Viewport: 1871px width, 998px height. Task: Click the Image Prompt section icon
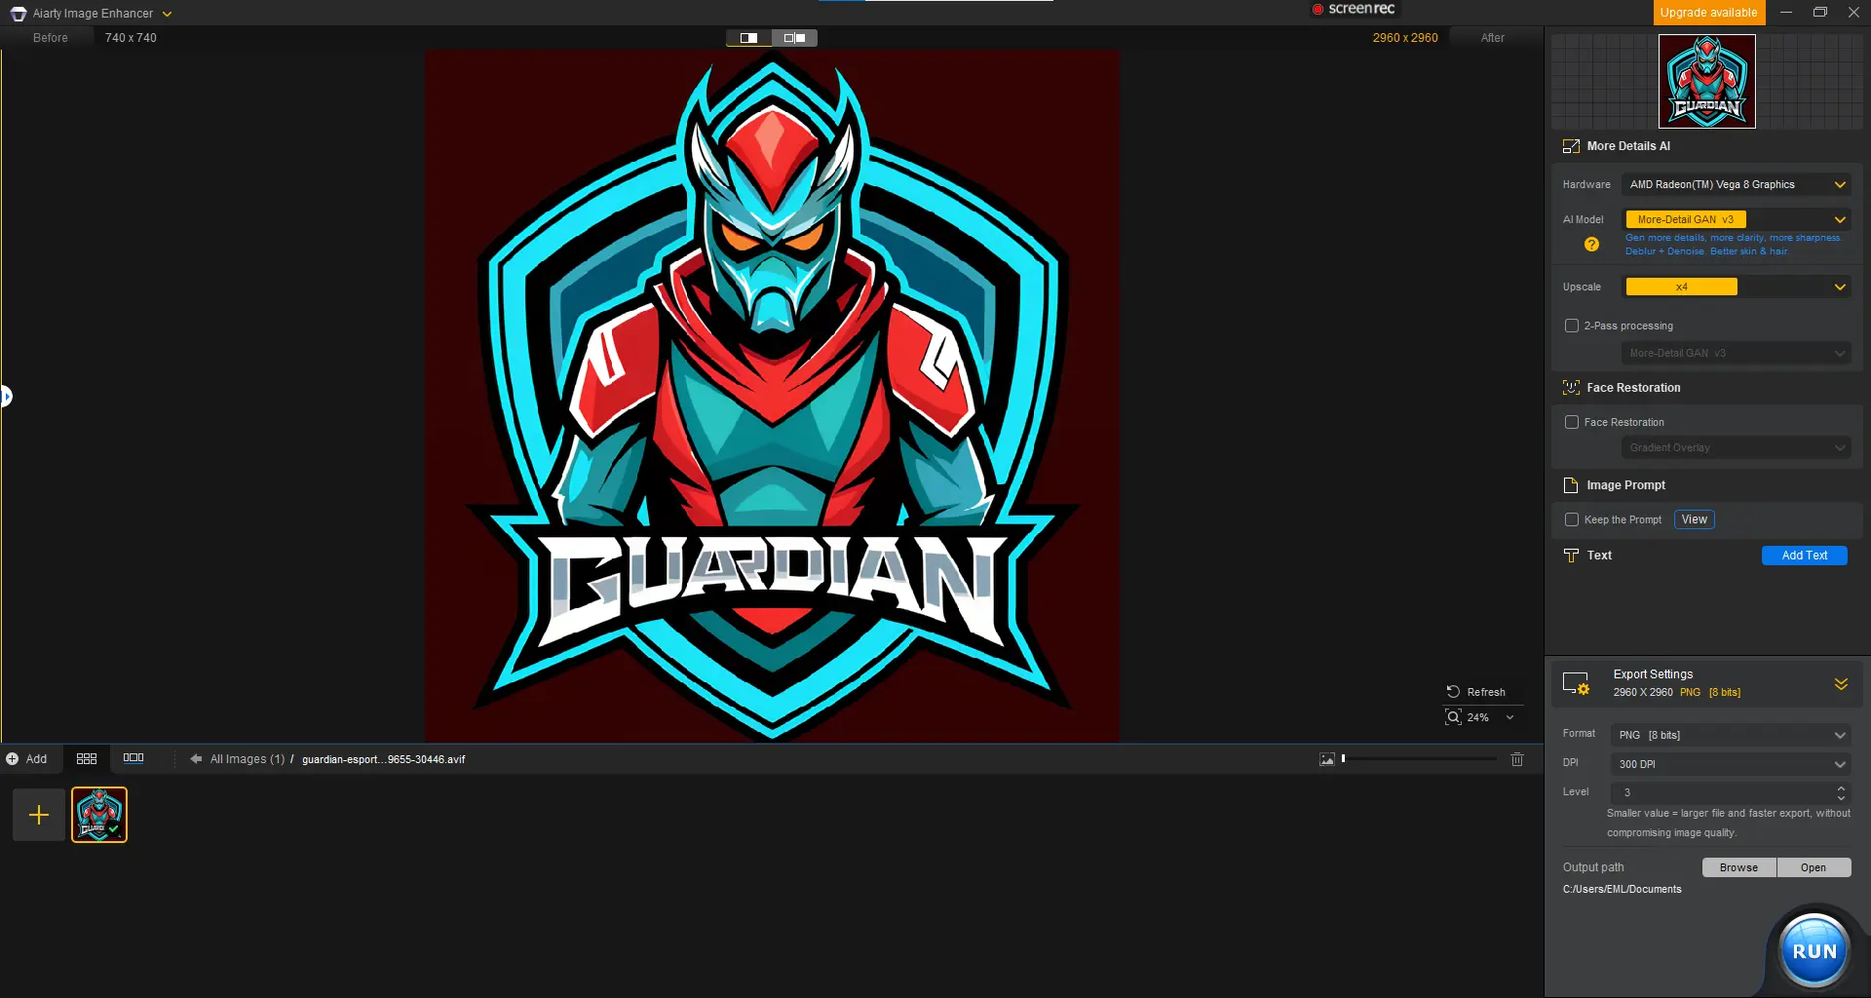pyautogui.click(x=1571, y=485)
